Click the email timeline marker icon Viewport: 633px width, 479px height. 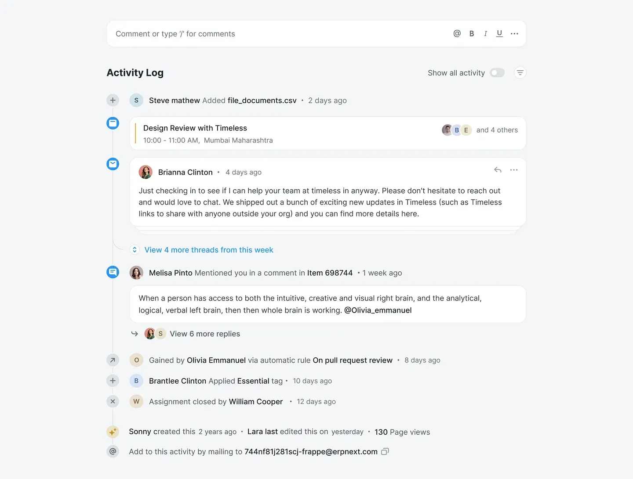113,164
